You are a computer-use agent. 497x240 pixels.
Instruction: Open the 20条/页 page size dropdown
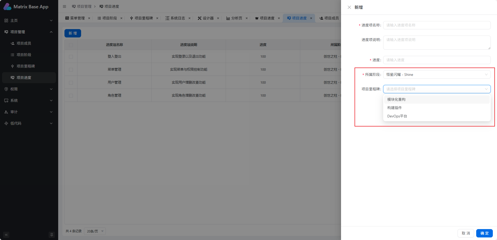(95, 231)
